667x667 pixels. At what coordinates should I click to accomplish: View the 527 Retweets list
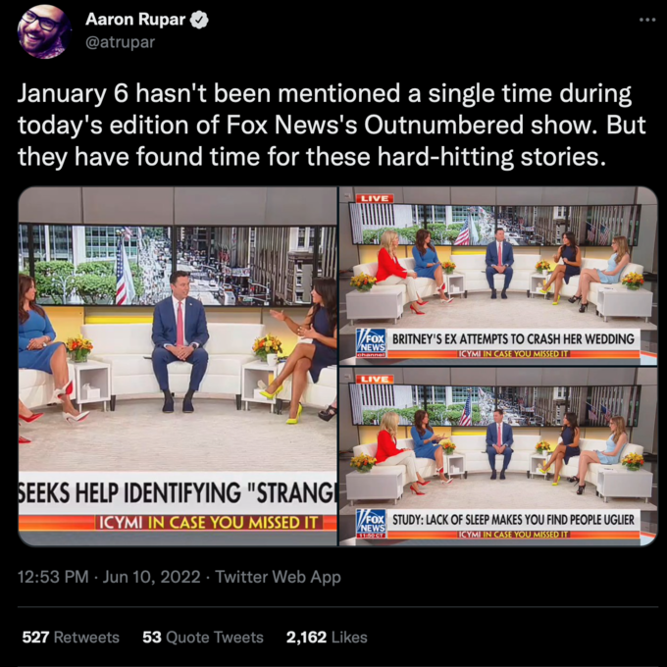(71, 638)
